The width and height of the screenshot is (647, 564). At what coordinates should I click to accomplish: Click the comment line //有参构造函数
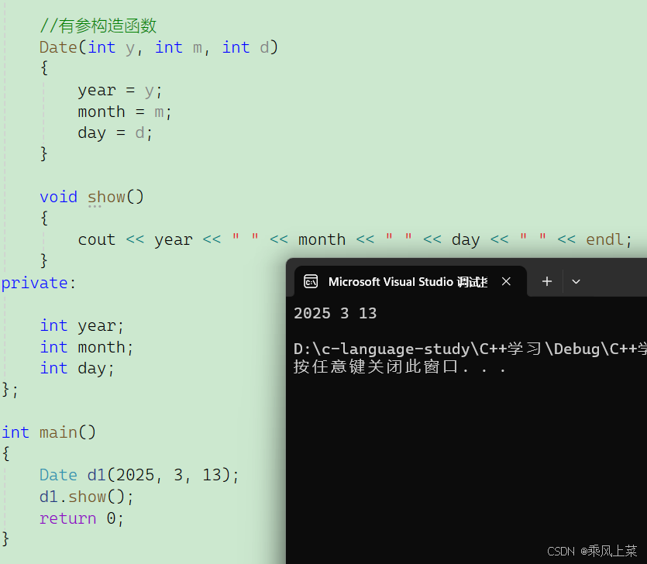pyautogui.click(x=98, y=26)
